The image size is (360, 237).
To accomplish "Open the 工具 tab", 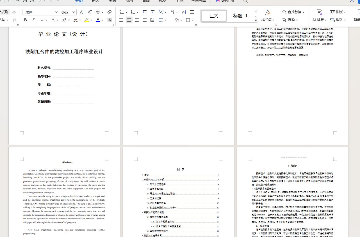I will coord(179,1).
